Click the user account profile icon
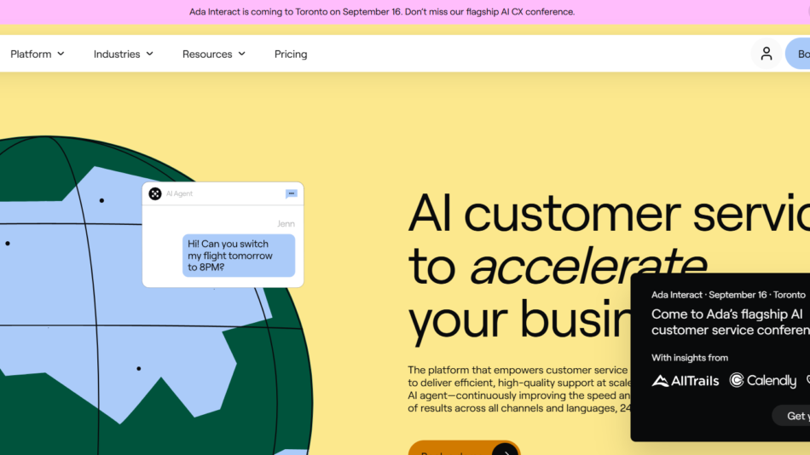Viewport: 810px width, 455px height. click(766, 54)
